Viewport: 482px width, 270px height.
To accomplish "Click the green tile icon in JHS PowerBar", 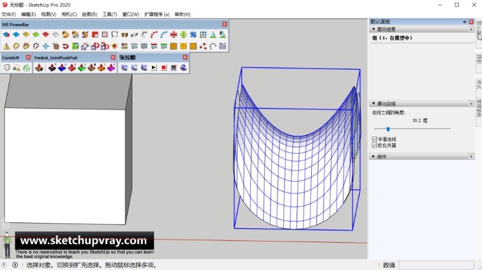I will pos(36,35).
